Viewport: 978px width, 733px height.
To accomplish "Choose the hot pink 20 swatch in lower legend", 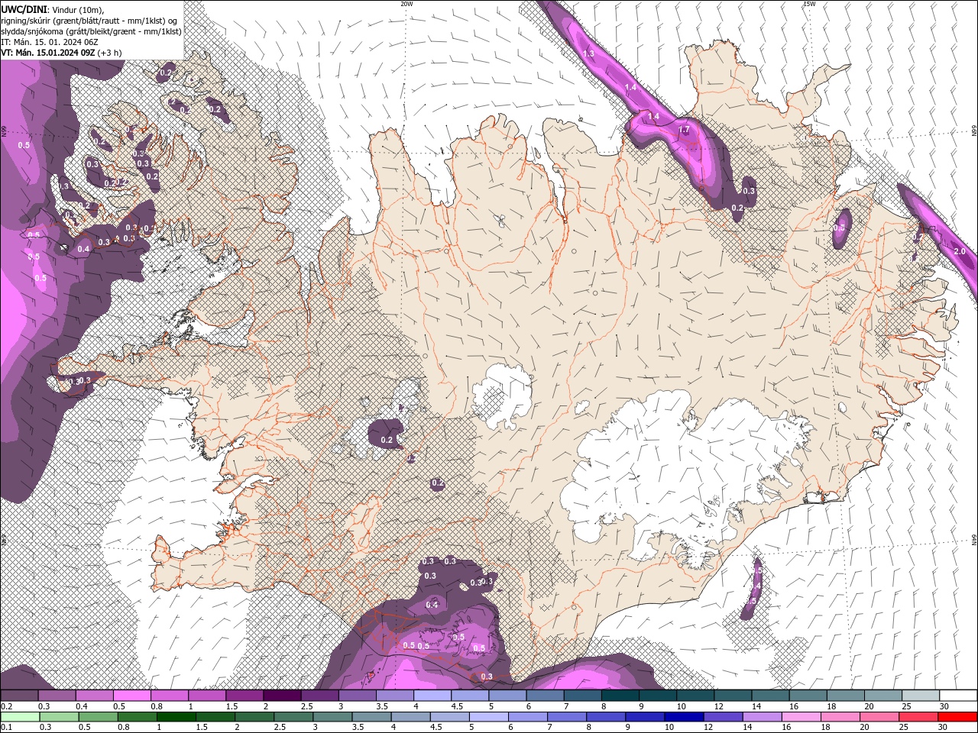I will 879,717.
